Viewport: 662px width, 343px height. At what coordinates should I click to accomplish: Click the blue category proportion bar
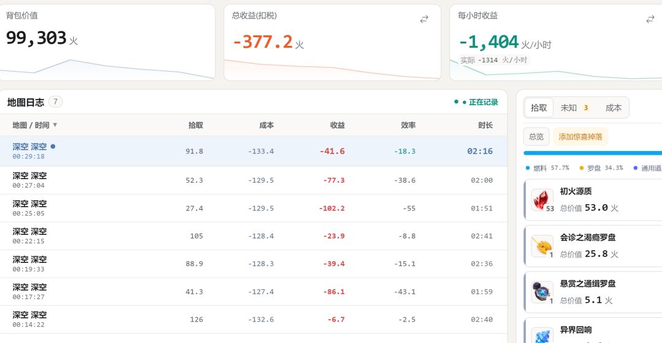[593, 153]
